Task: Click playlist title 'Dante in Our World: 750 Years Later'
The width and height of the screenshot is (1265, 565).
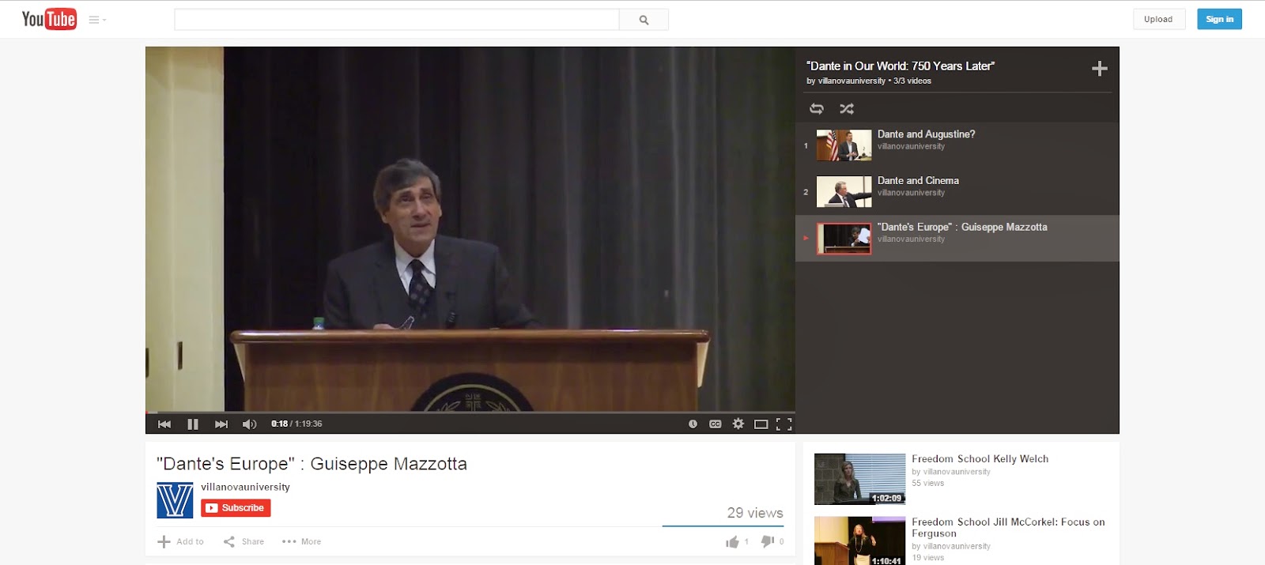Action: pos(901,66)
